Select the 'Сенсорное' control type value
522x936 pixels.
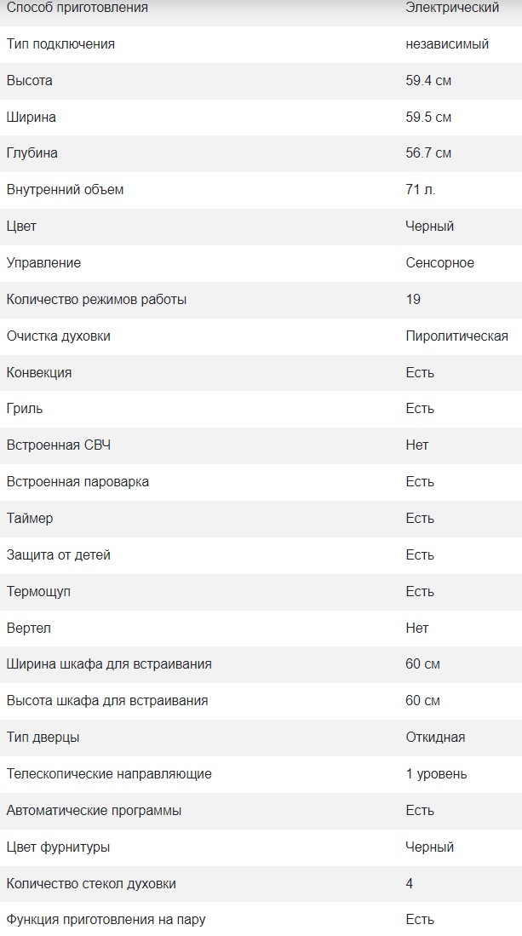pos(440,263)
